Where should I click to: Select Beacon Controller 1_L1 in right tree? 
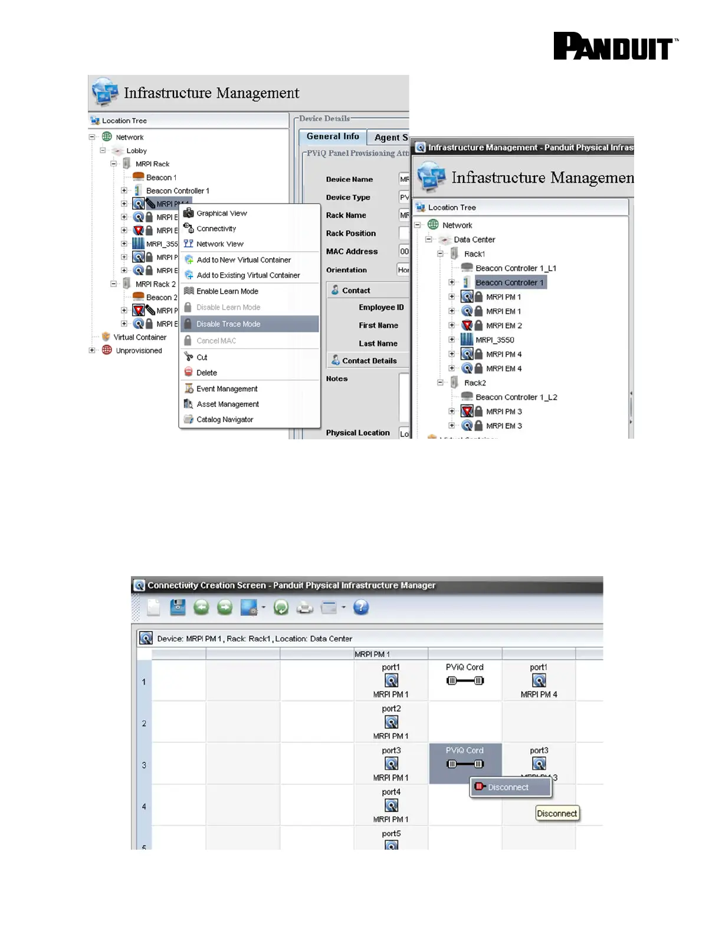(x=516, y=268)
